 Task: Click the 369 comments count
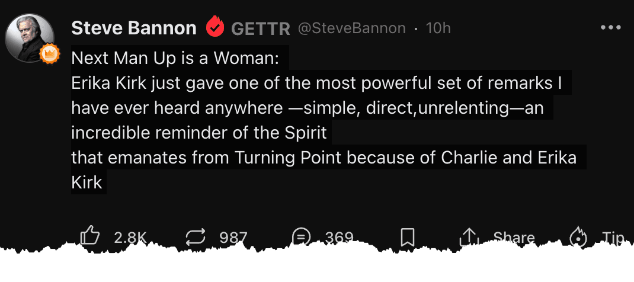pyautogui.click(x=339, y=238)
